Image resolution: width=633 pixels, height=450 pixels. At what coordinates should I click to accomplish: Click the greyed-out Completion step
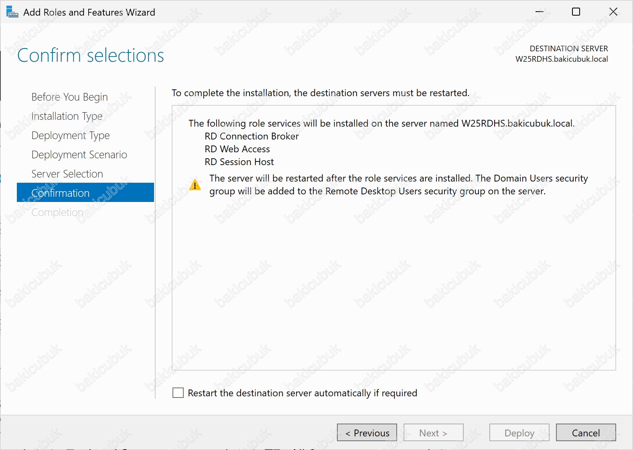pyautogui.click(x=57, y=212)
